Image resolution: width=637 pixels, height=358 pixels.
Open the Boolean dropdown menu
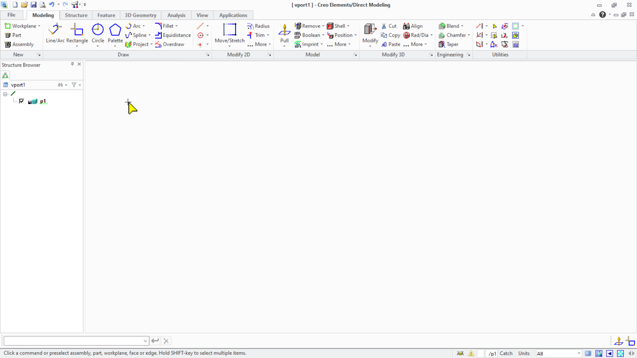point(322,35)
